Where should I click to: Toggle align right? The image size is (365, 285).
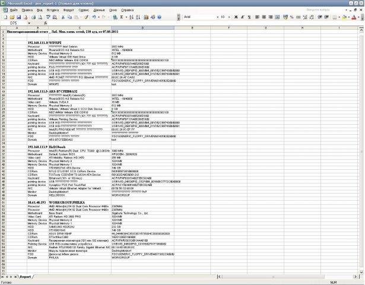click(x=271, y=17)
